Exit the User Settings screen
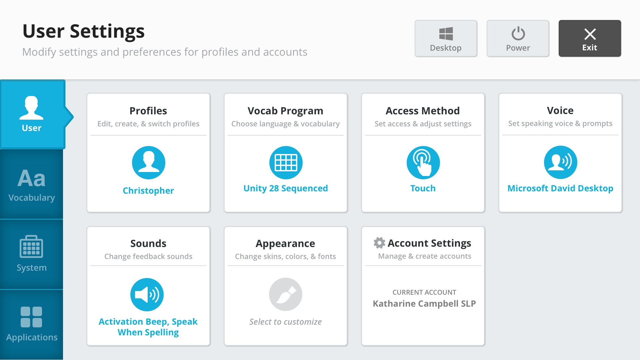This screenshot has height=360, width=640. pos(590,38)
